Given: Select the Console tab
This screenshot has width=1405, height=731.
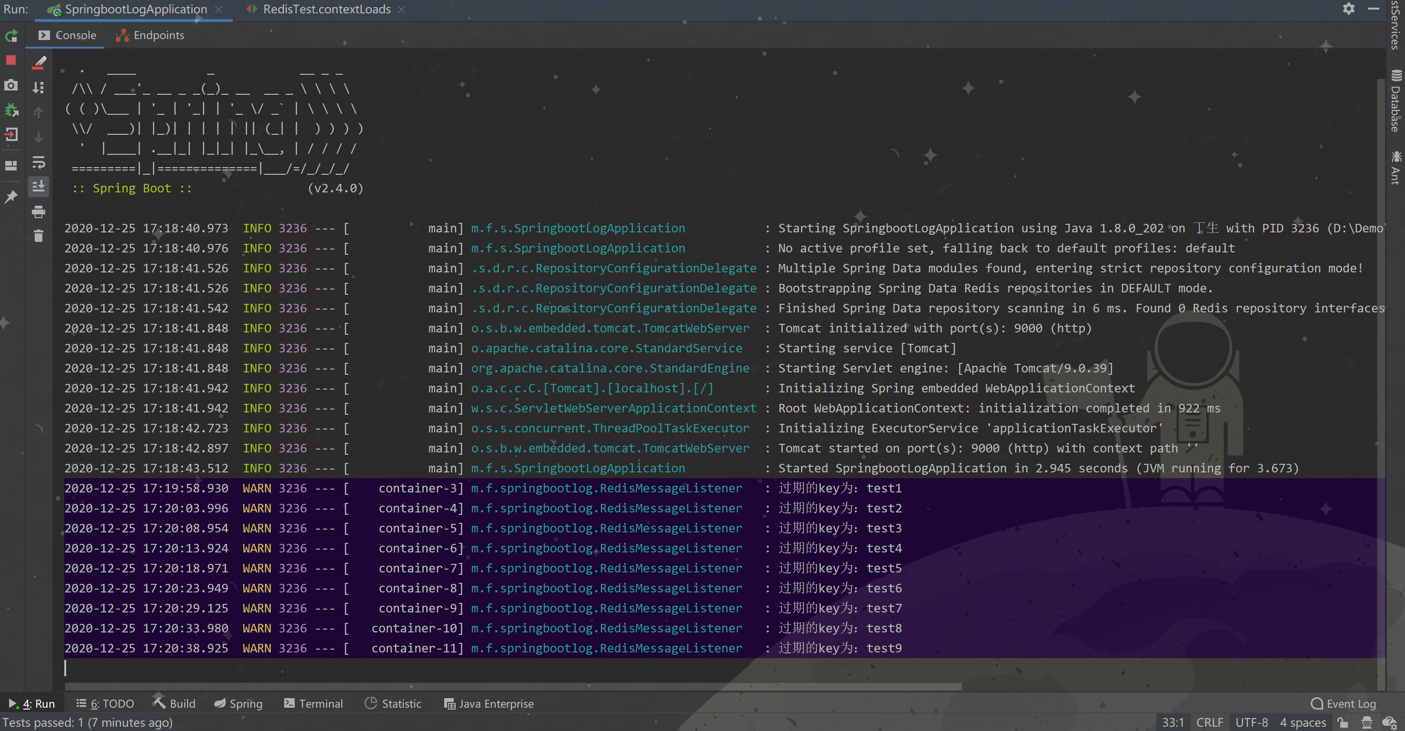Looking at the screenshot, I should pyautogui.click(x=68, y=35).
